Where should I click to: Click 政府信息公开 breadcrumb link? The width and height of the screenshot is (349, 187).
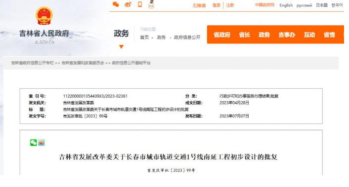[187, 37]
